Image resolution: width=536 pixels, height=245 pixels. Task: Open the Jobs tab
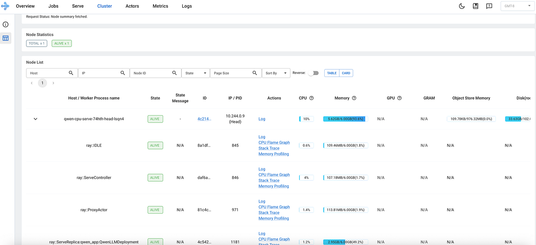click(54, 6)
